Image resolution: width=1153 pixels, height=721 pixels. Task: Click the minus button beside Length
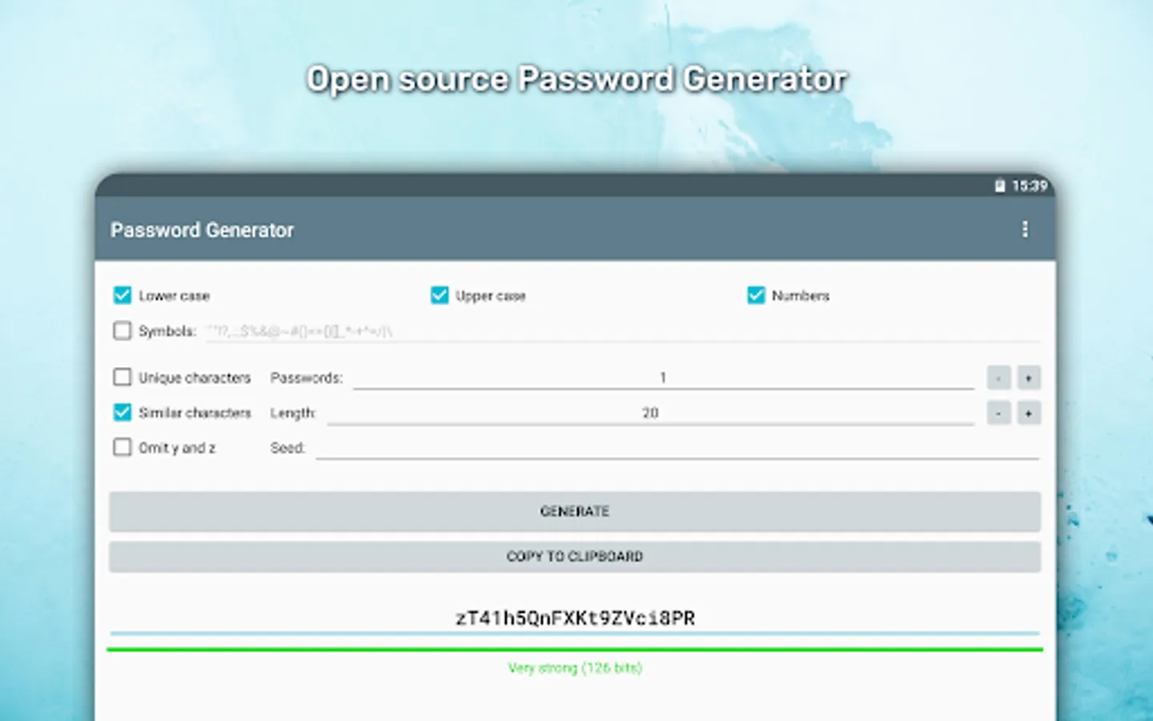tap(998, 413)
